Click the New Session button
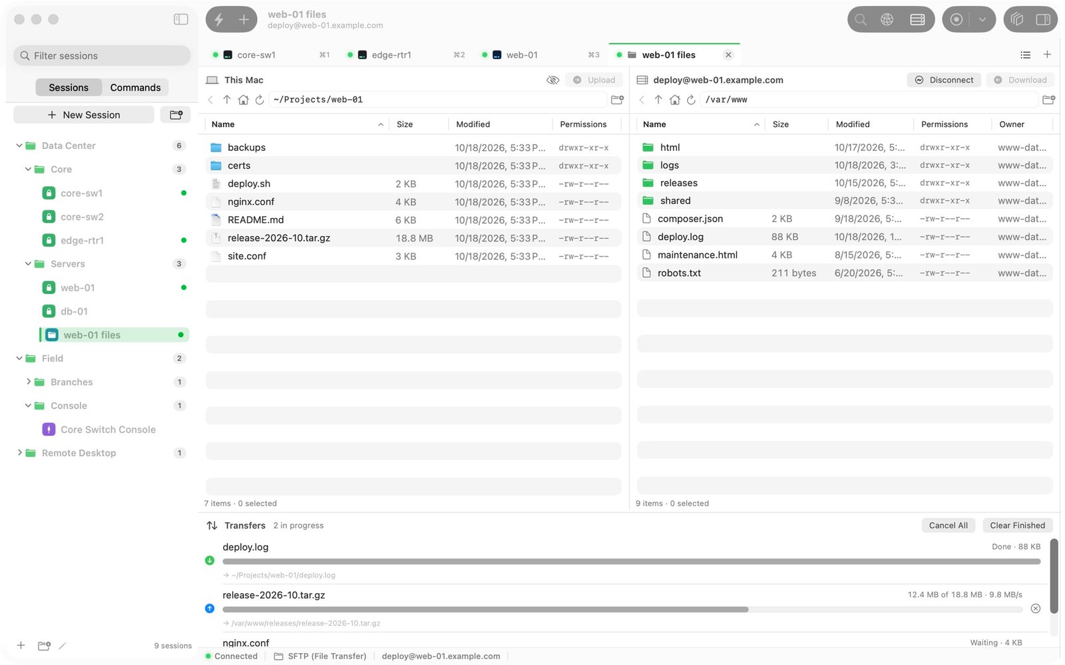Viewport: 1065px width, 665px height. coord(84,114)
